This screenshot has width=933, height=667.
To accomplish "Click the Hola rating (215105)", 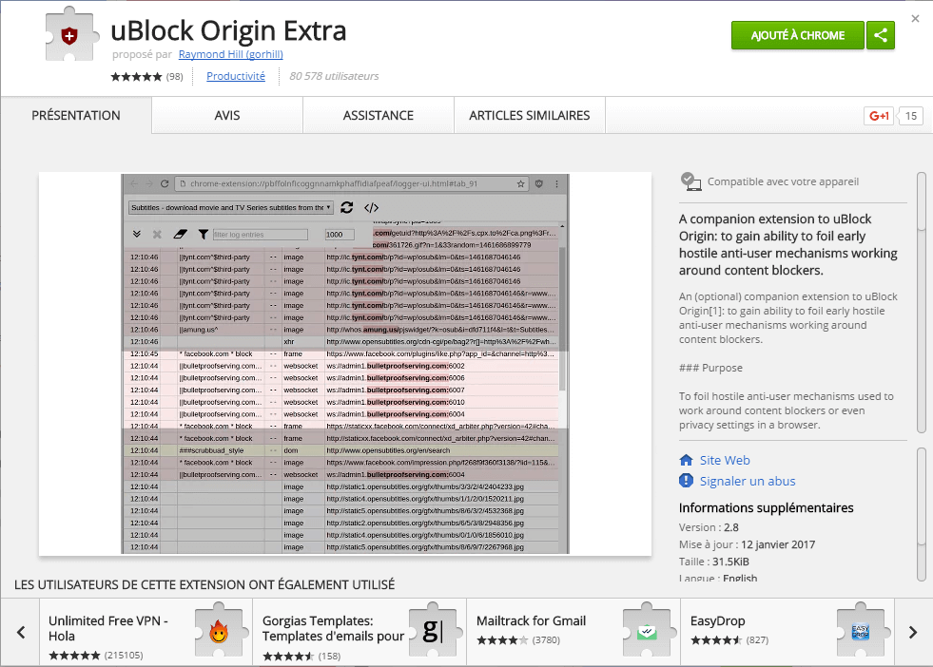I will (x=96, y=655).
